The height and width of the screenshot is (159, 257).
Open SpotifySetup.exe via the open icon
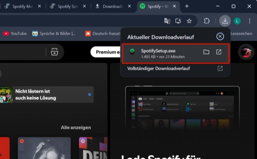click(x=218, y=52)
